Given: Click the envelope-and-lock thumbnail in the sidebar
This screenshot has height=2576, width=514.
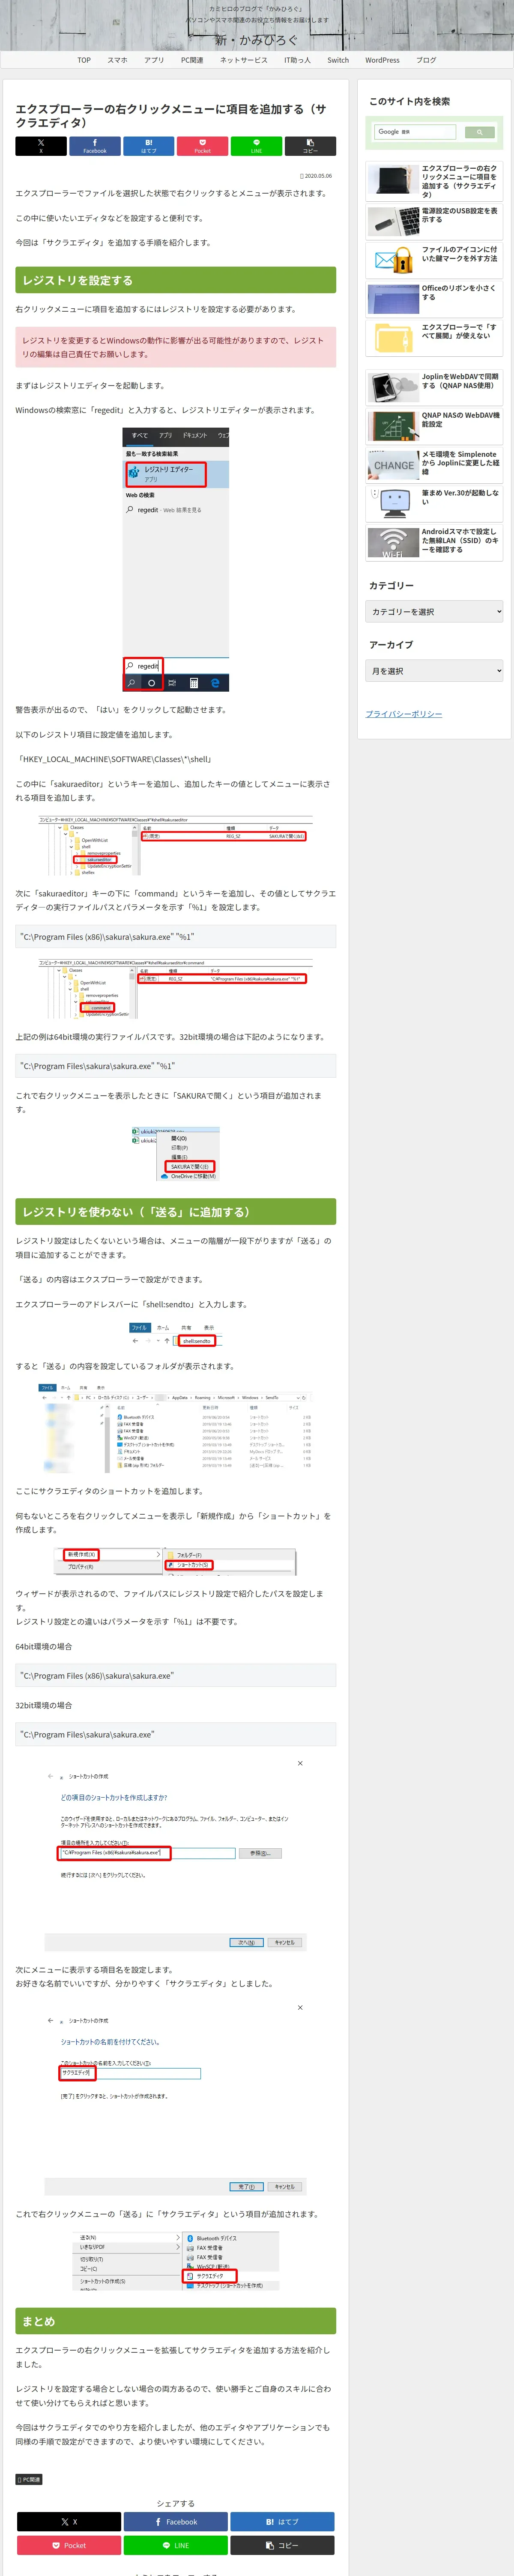Looking at the screenshot, I should tap(393, 260).
